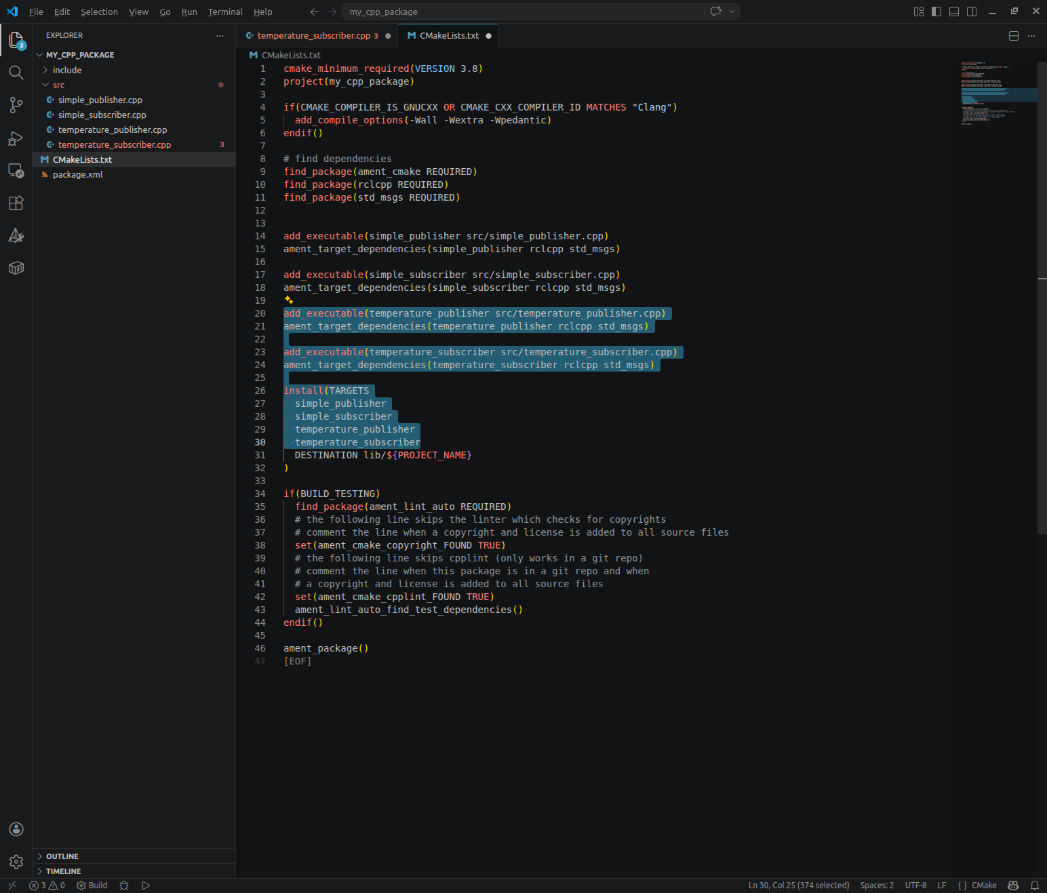Open the Run and Debug view
This screenshot has width=1047, height=893.
pos(16,138)
